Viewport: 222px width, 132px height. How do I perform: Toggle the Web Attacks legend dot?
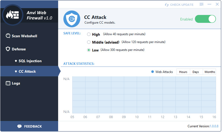tap(153, 72)
